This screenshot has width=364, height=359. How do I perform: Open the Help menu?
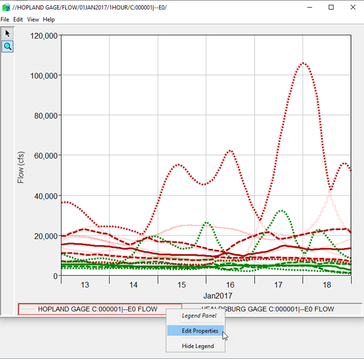click(49, 19)
